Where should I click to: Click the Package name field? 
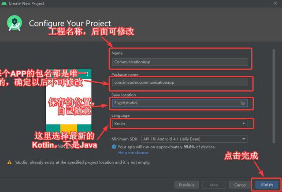[180, 82]
